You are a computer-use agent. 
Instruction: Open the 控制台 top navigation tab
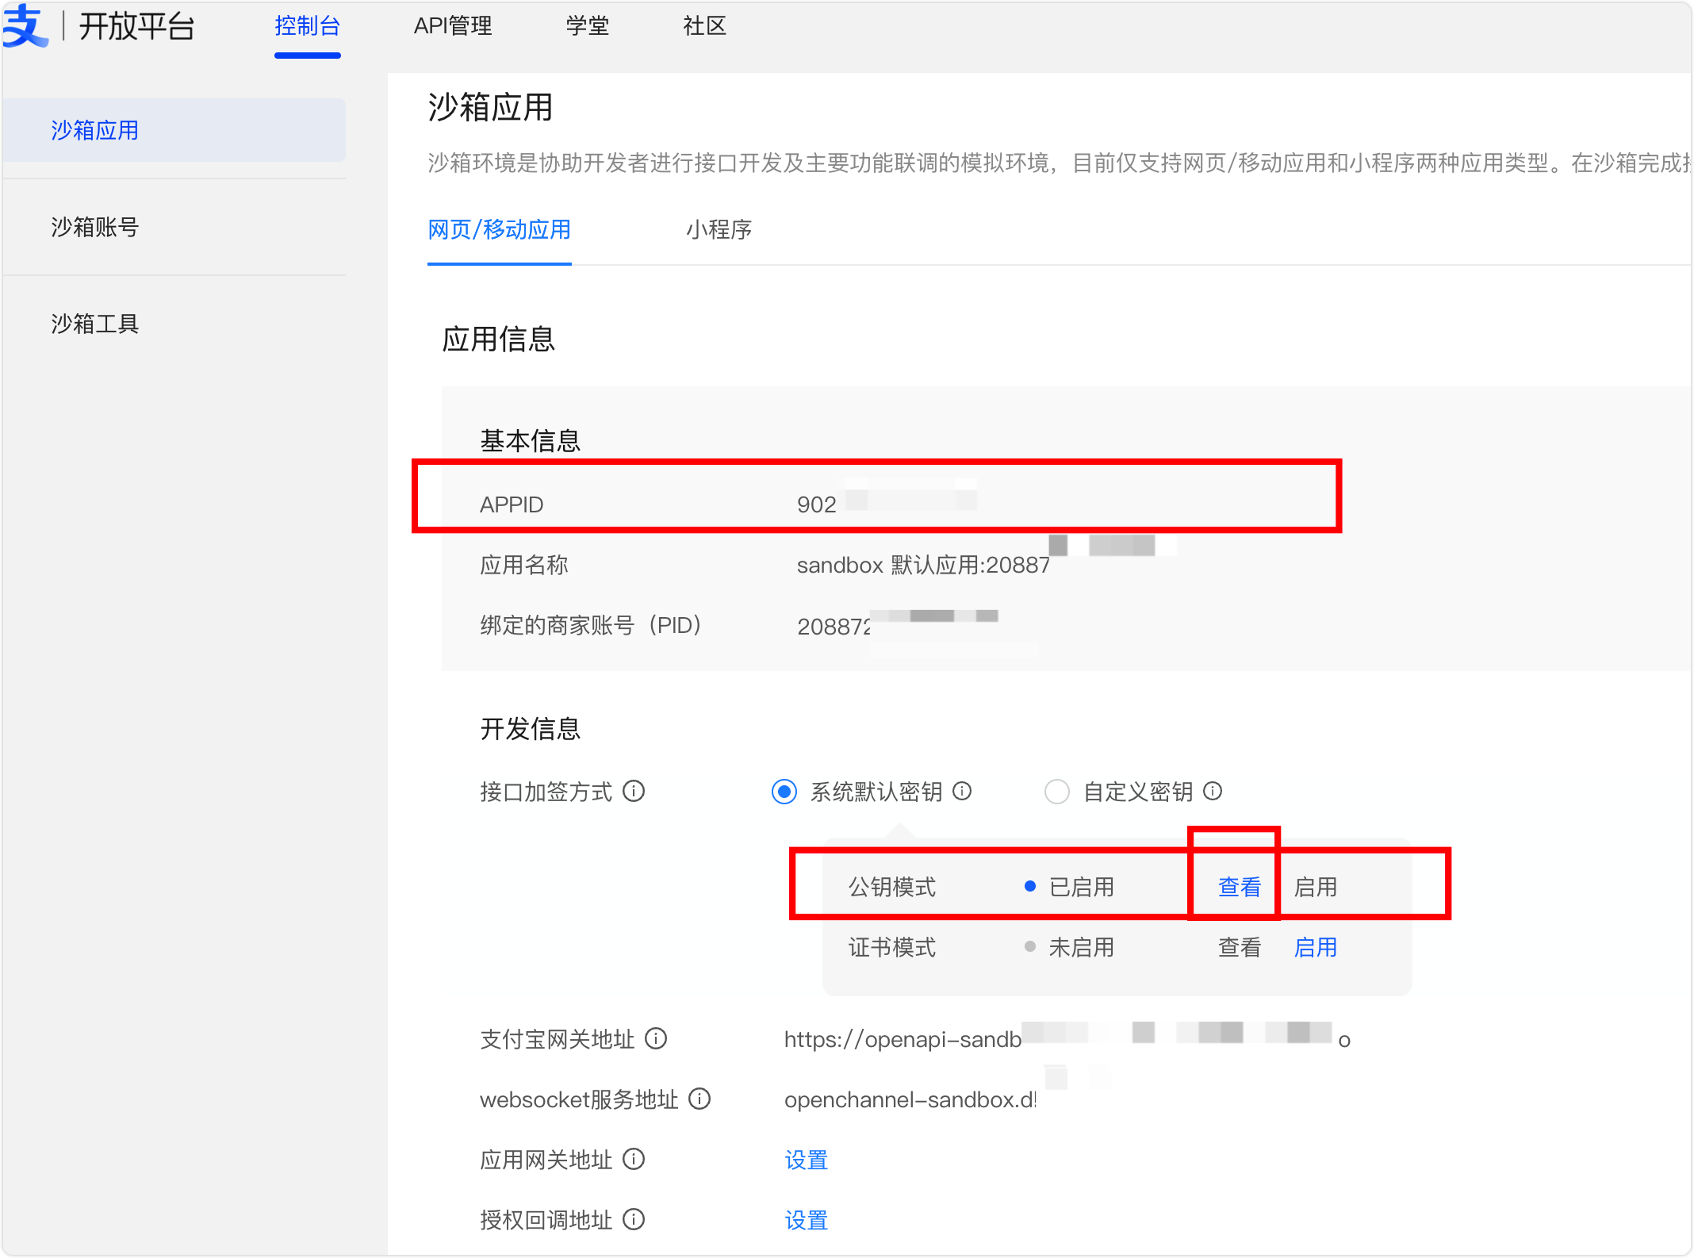308,26
